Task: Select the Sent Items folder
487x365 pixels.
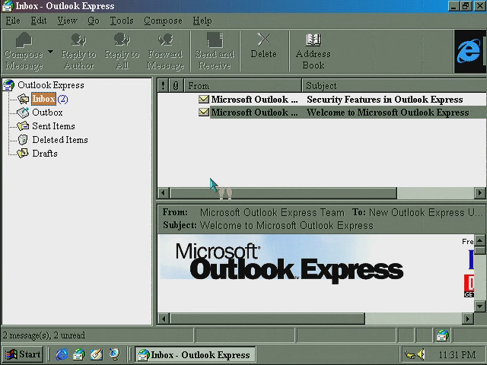Action: tap(53, 126)
